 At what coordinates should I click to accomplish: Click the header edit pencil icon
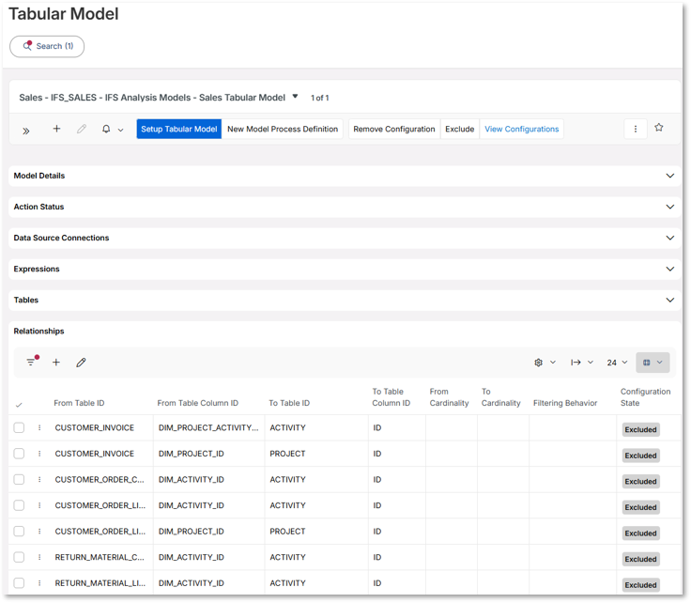[82, 129]
